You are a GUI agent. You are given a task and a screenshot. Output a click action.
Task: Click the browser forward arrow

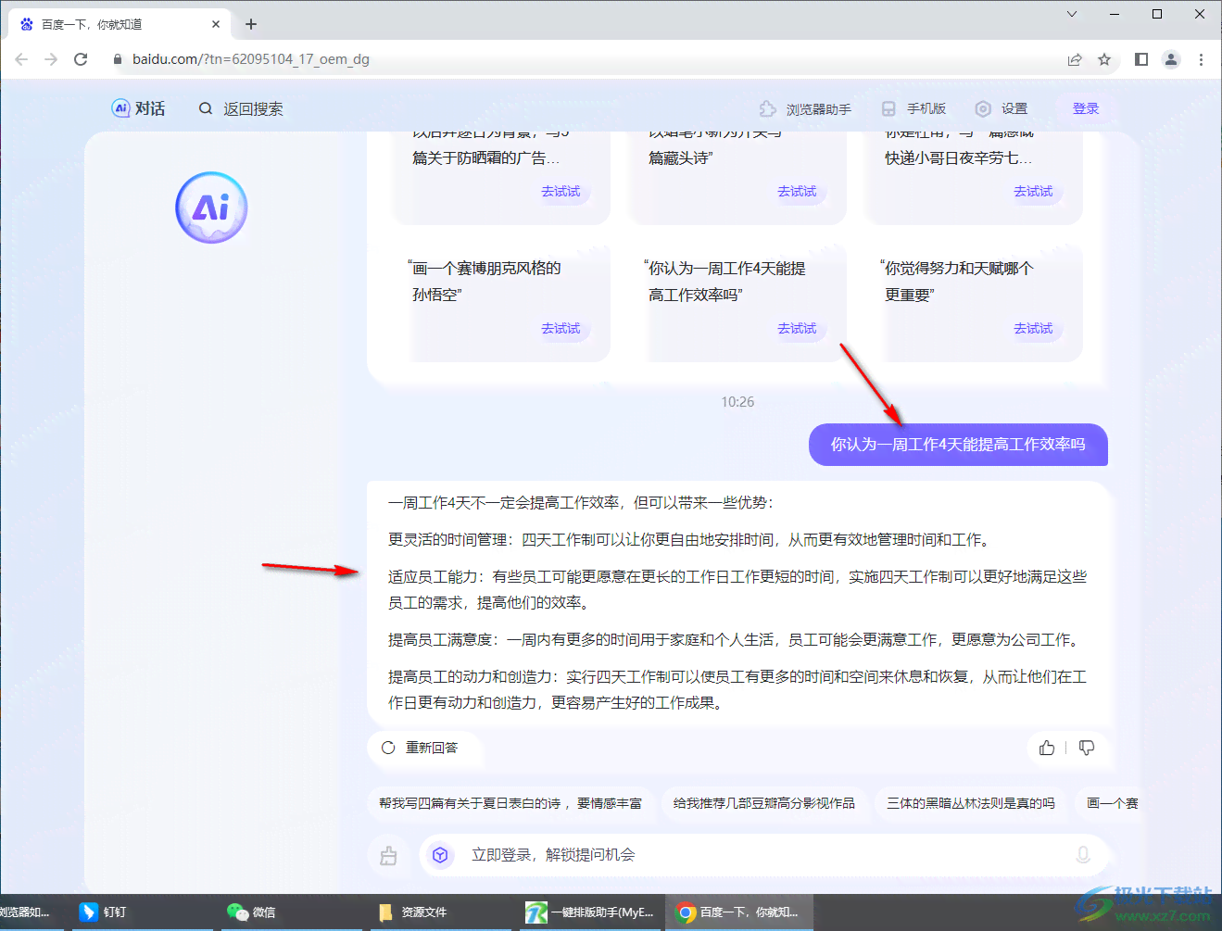click(x=51, y=59)
